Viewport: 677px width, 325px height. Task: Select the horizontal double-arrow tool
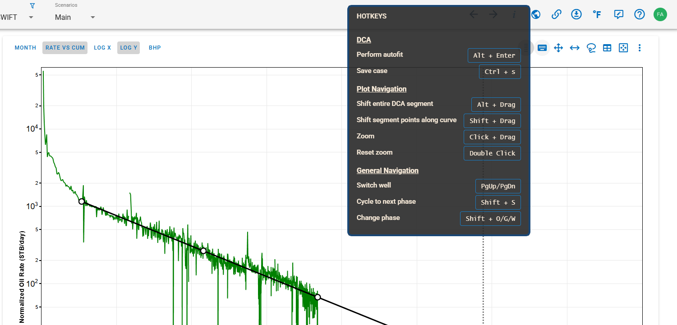(575, 48)
